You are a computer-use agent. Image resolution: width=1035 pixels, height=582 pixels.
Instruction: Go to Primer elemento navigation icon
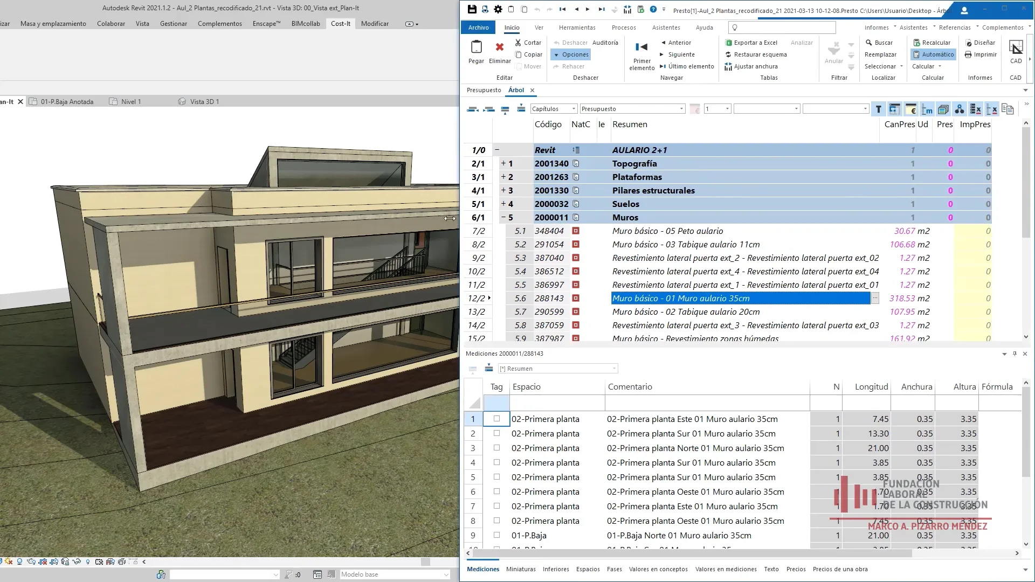point(641,47)
